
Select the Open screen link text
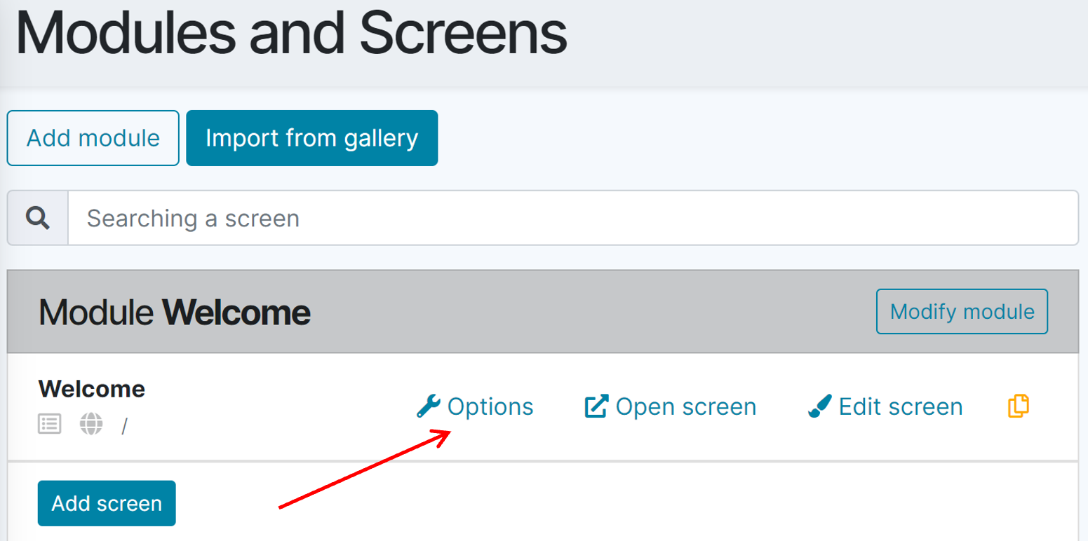pos(685,406)
